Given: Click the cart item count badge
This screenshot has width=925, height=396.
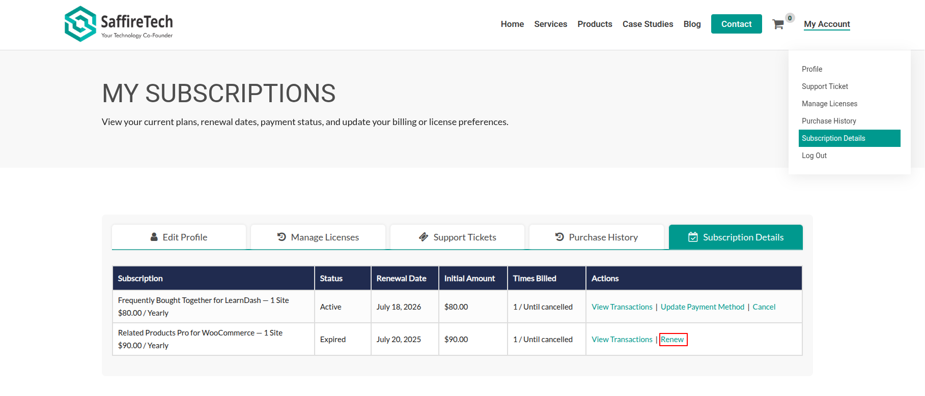Looking at the screenshot, I should [x=790, y=18].
